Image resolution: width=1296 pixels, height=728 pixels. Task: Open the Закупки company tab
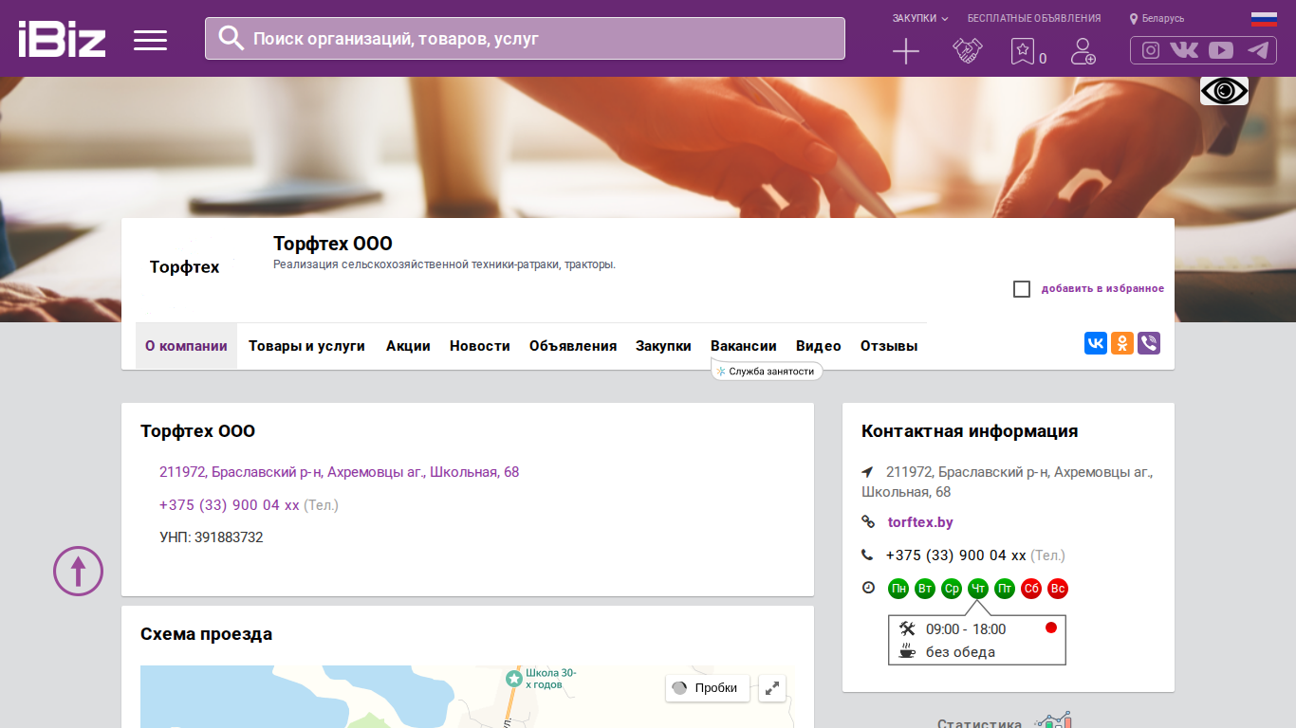pyautogui.click(x=663, y=346)
